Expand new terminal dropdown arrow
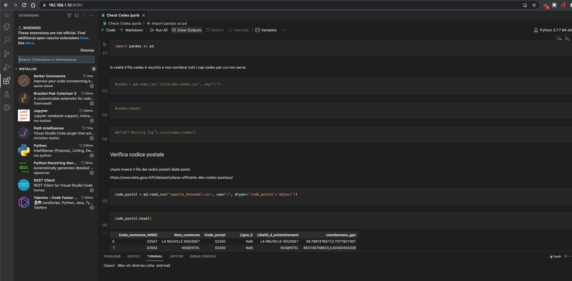The height and width of the screenshot is (281, 572). point(570,256)
